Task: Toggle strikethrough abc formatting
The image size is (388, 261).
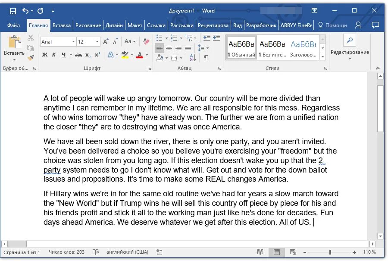Action: (78, 55)
